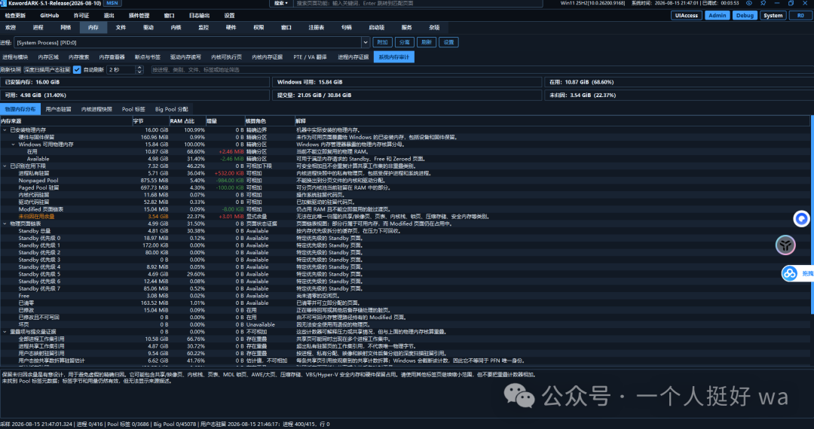Click the 深度扫描用户态驻留 button
Screen dimensions: 814x429
pyautogui.click(x=47, y=69)
